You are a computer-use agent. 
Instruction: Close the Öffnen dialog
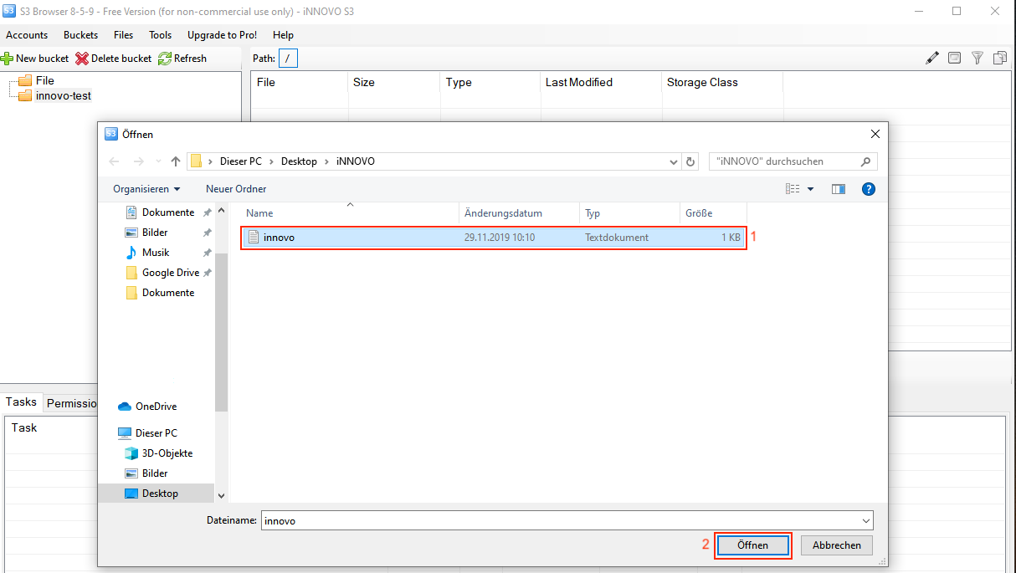pyautogui.click(x=875, y=134)
